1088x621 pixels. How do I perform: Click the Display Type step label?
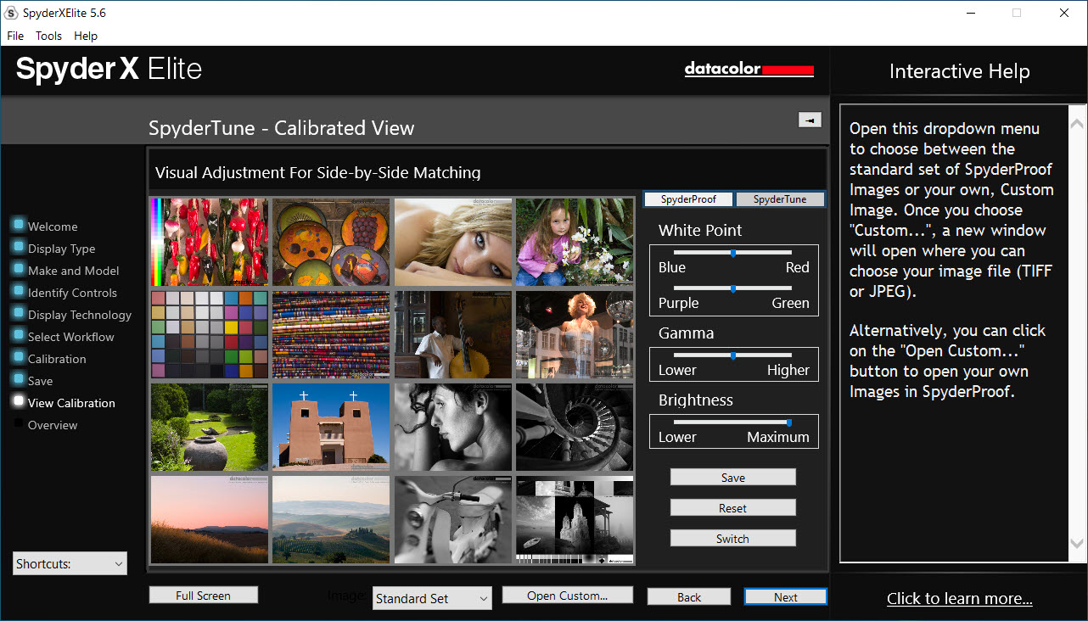[61, 249]
